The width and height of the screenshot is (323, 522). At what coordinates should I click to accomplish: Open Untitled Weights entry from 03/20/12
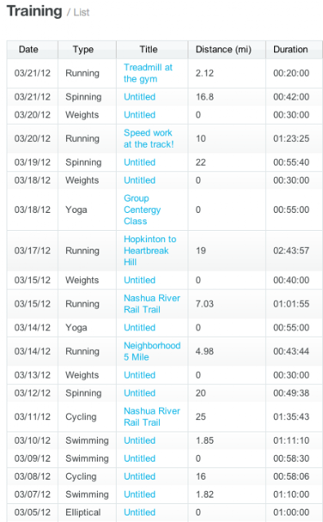[139, 115]
